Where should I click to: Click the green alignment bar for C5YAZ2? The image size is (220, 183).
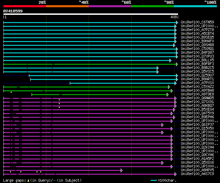(86, 87)
